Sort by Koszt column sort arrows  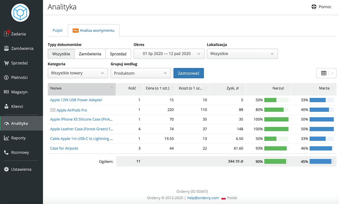point(206,88)
